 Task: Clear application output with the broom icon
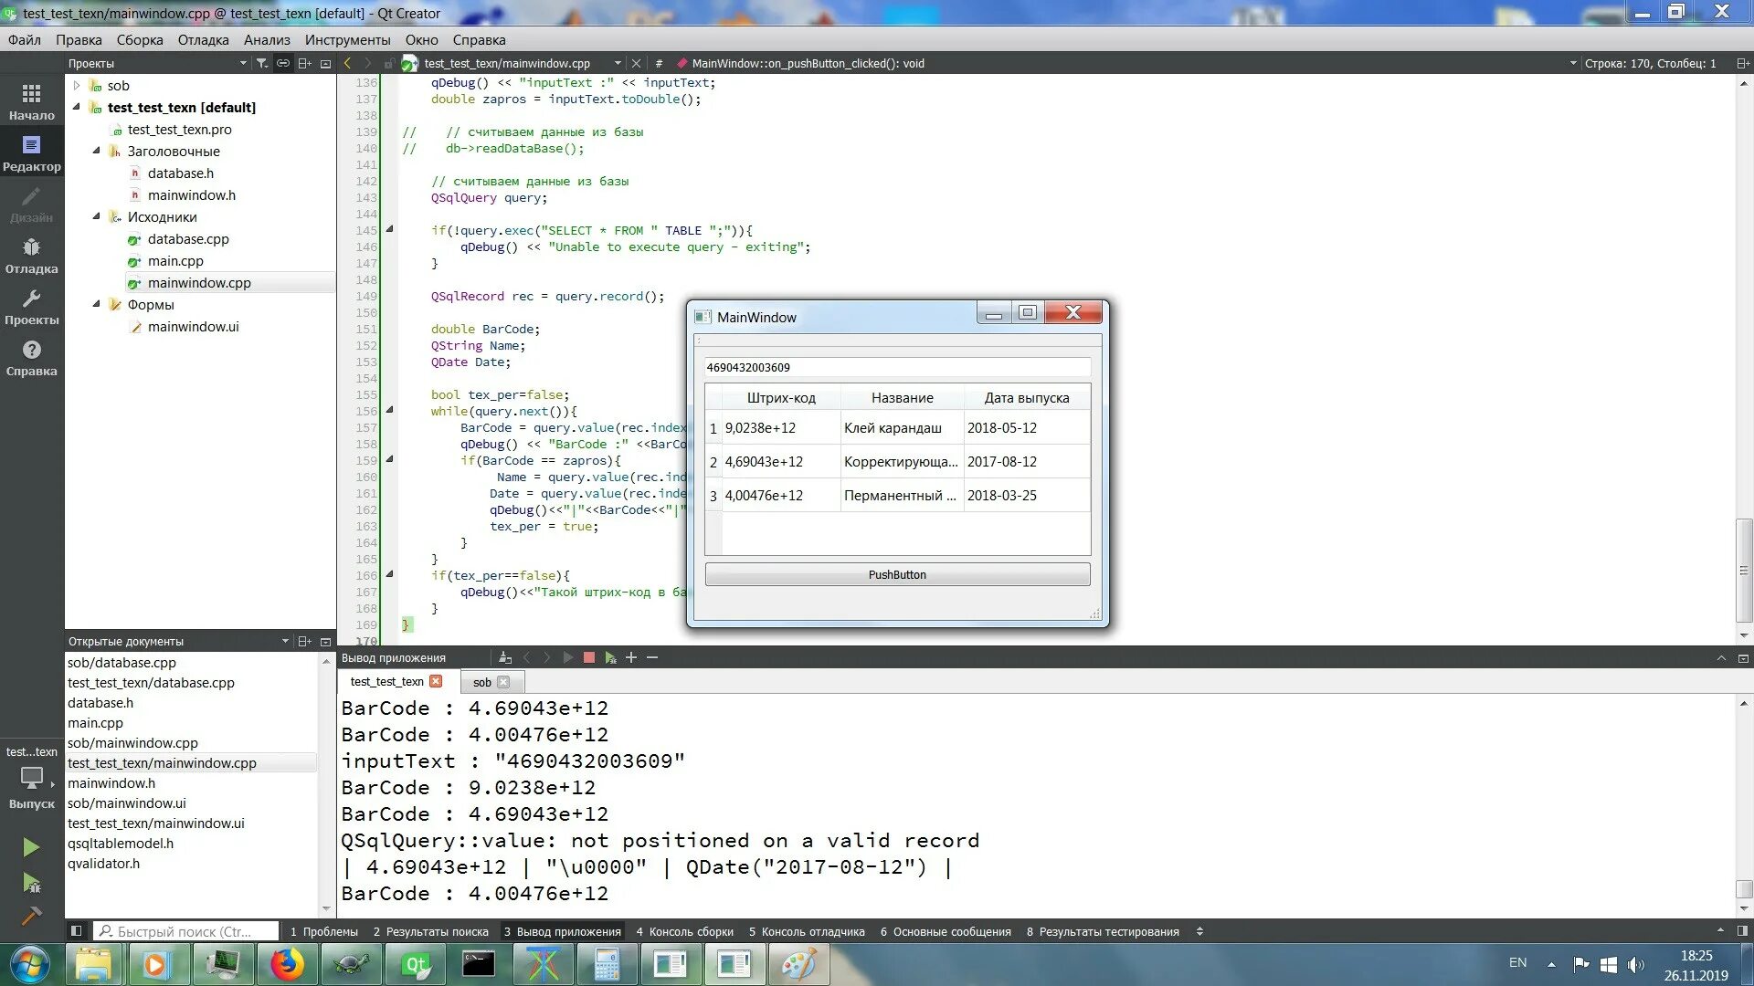504,657
